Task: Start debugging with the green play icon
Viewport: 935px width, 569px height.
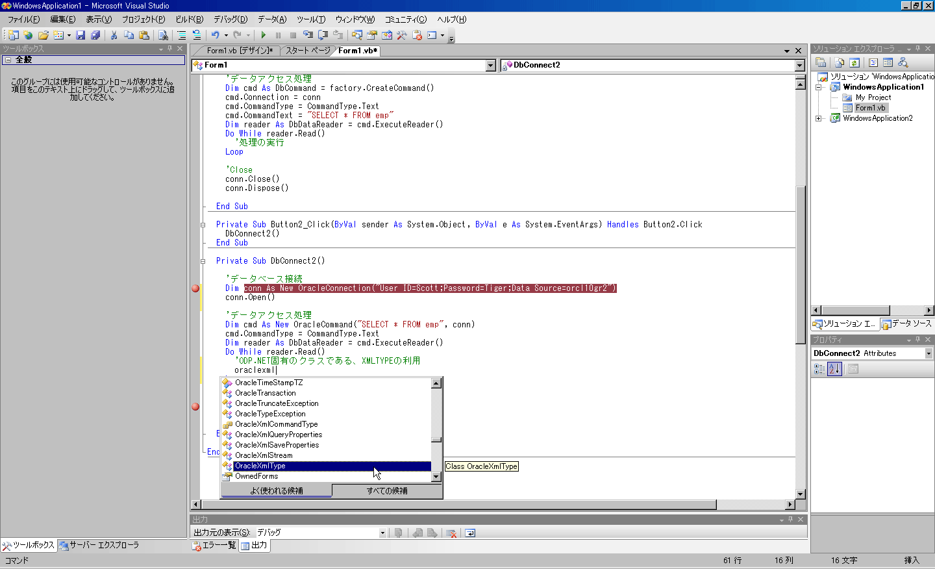Action: (263, 36)
